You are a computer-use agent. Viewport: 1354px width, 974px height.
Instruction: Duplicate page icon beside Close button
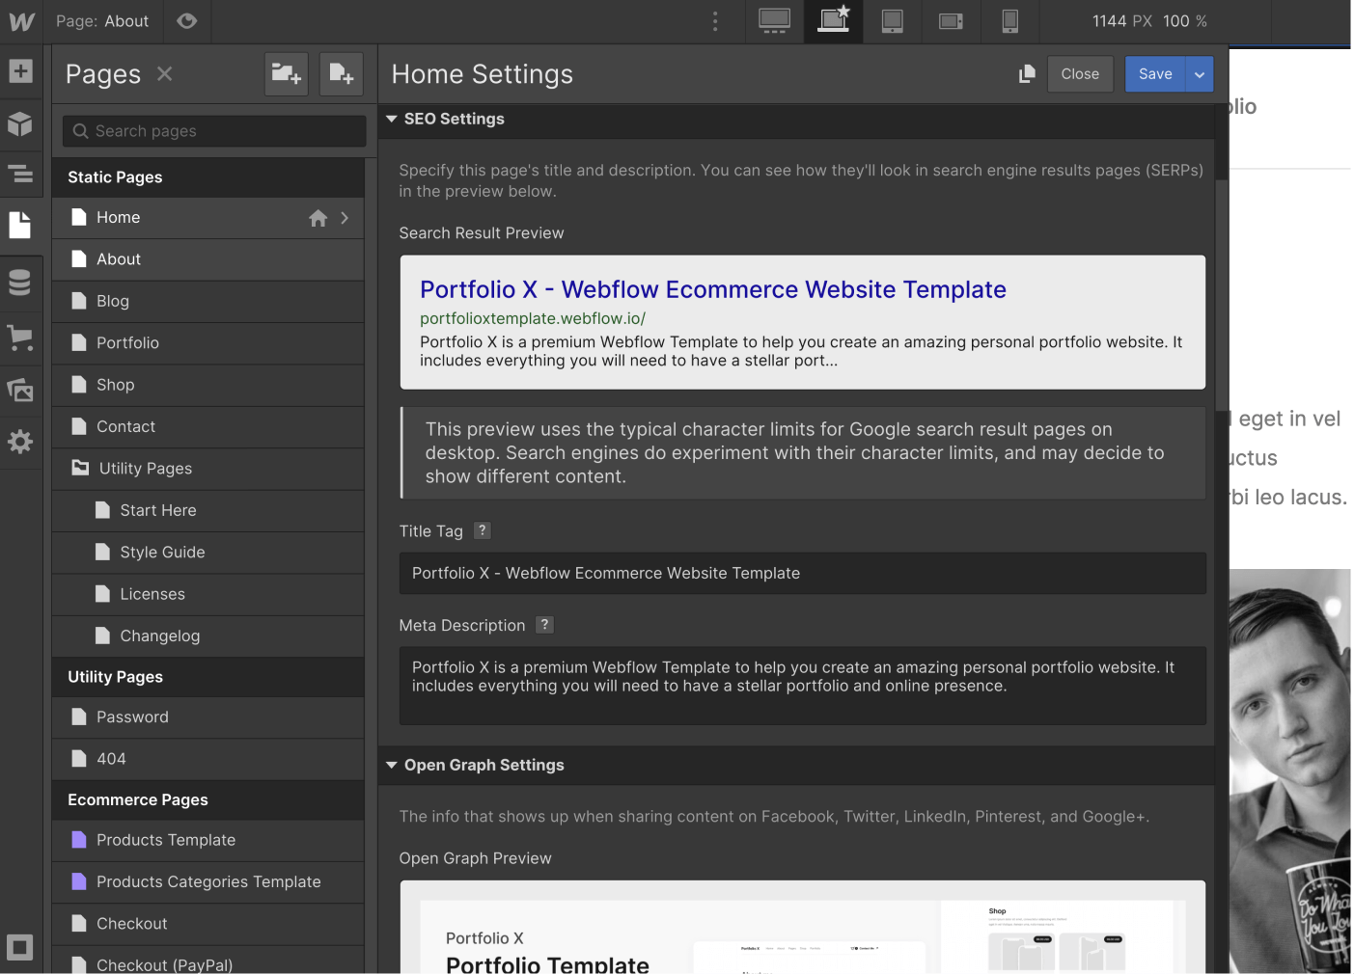pyautogui.click(x=1027, y=74)
